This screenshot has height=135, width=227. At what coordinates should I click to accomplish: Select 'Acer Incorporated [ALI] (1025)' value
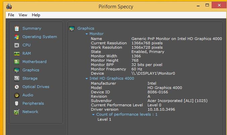(177, 101)
